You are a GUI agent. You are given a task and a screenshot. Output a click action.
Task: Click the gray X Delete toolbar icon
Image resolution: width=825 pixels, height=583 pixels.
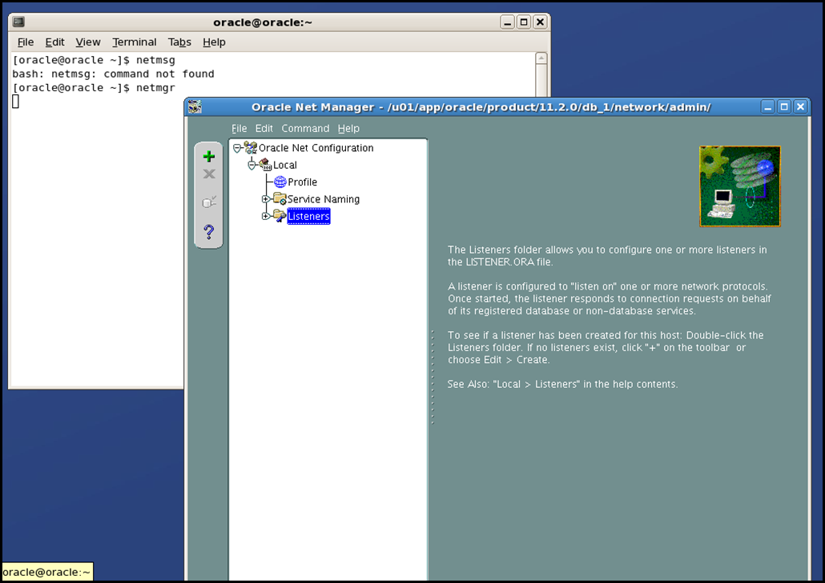(209, 174)
